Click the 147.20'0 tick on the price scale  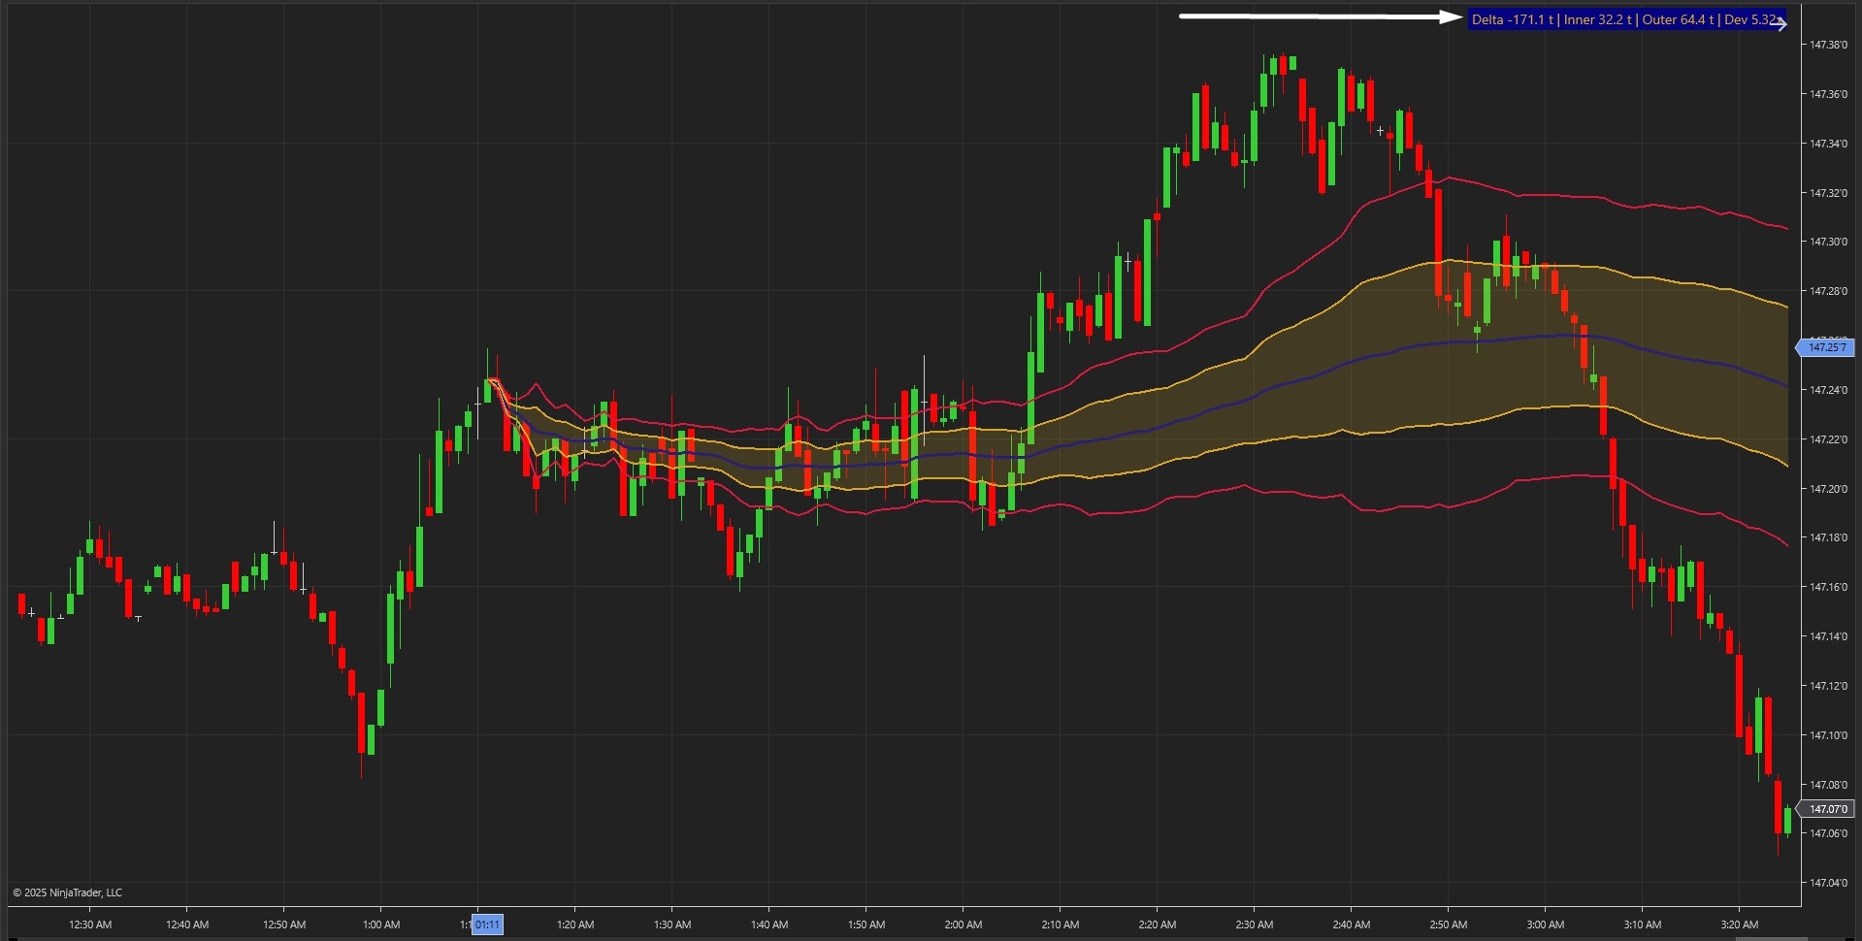[x=1828, y=487]
